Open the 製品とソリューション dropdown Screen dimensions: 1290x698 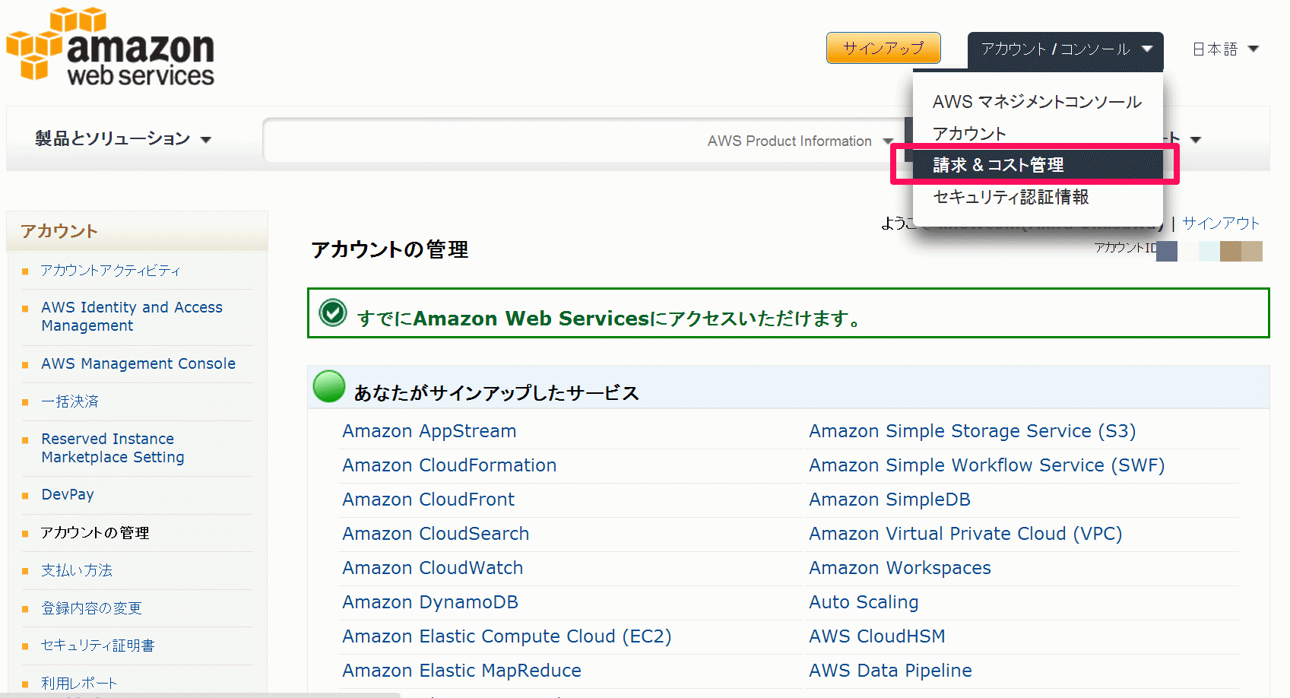tap(123, 138)
